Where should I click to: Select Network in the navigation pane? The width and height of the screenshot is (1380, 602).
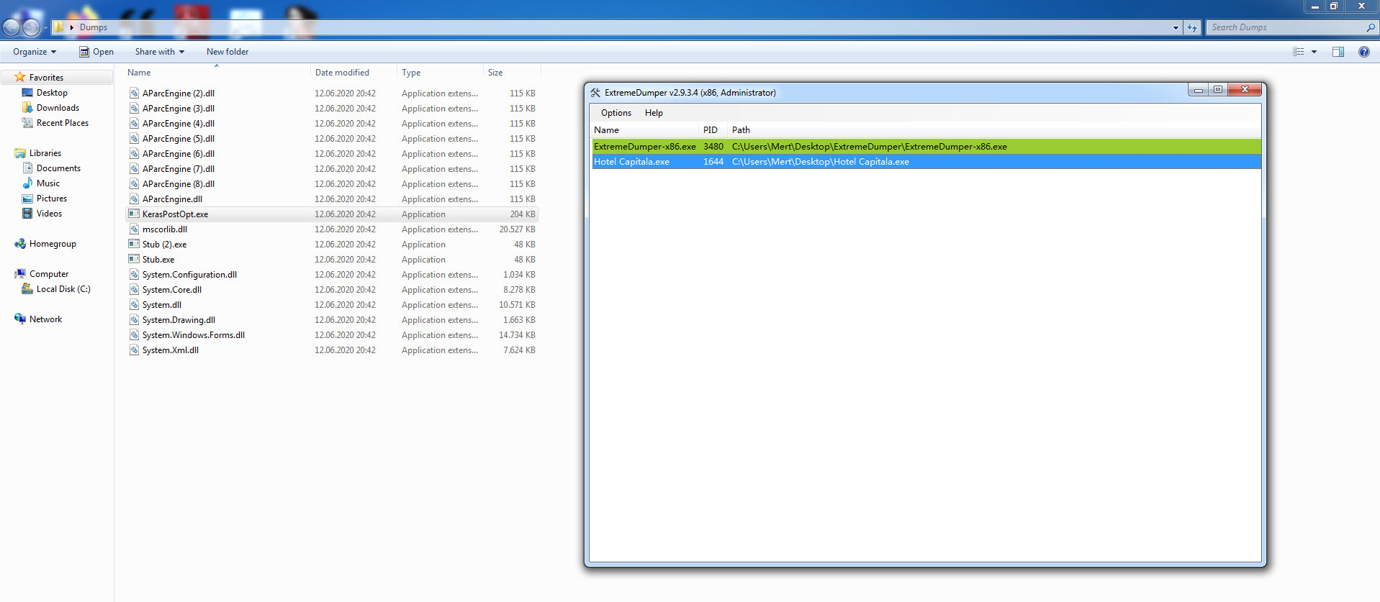tap(45, 319)
